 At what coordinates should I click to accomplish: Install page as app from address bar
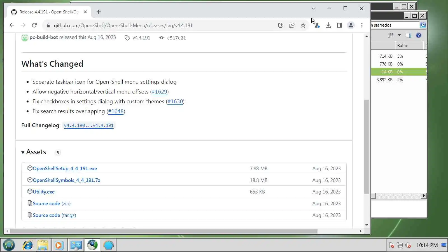[x=281, y=25]
